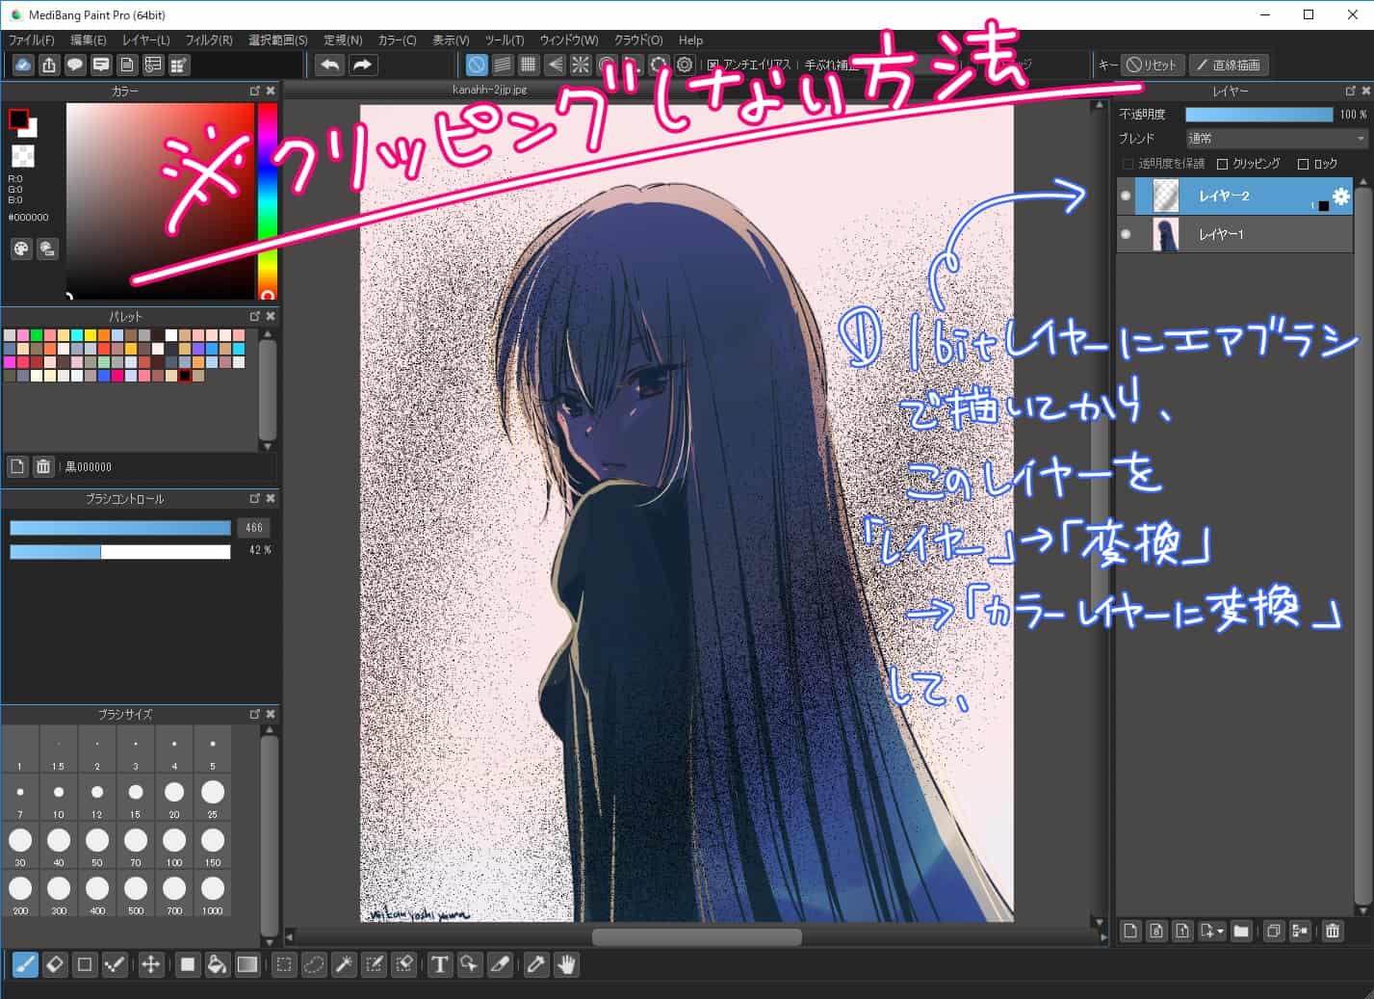Open the 編集(E) menu
This screenshot has width=1374, height=999.
point(88,40)
